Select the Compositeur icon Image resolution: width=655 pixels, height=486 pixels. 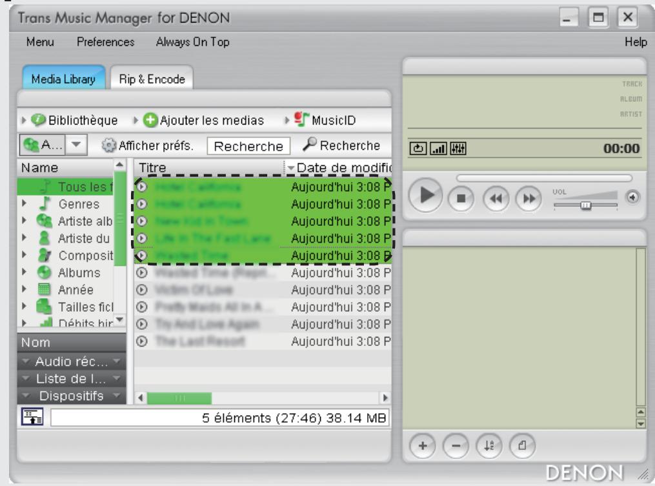click(x=45, y=255)
